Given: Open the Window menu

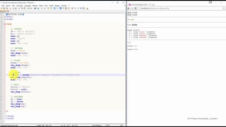Looking at the screenshot, I should pyautogui.click(x=64, y=6).
